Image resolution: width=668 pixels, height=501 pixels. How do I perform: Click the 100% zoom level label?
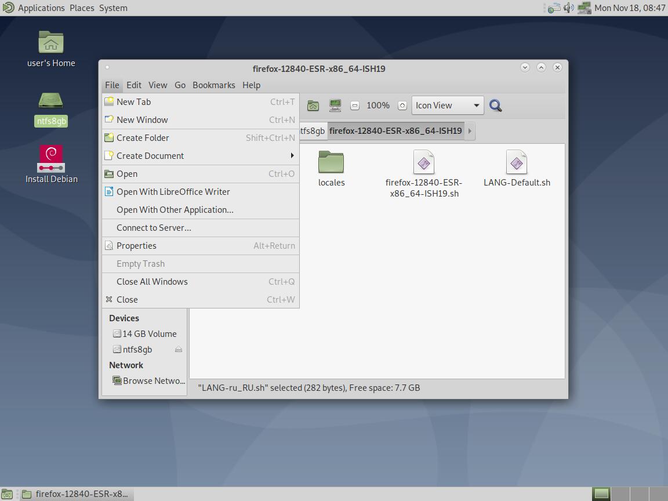(x=378, y=105)
